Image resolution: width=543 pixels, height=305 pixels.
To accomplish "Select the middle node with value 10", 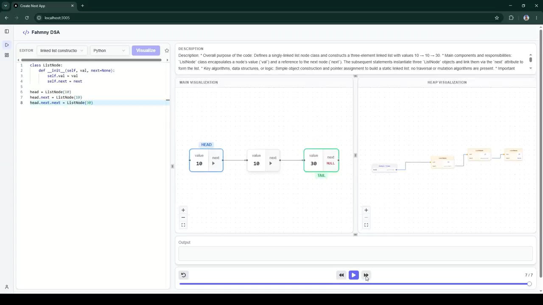I will 263,161.
